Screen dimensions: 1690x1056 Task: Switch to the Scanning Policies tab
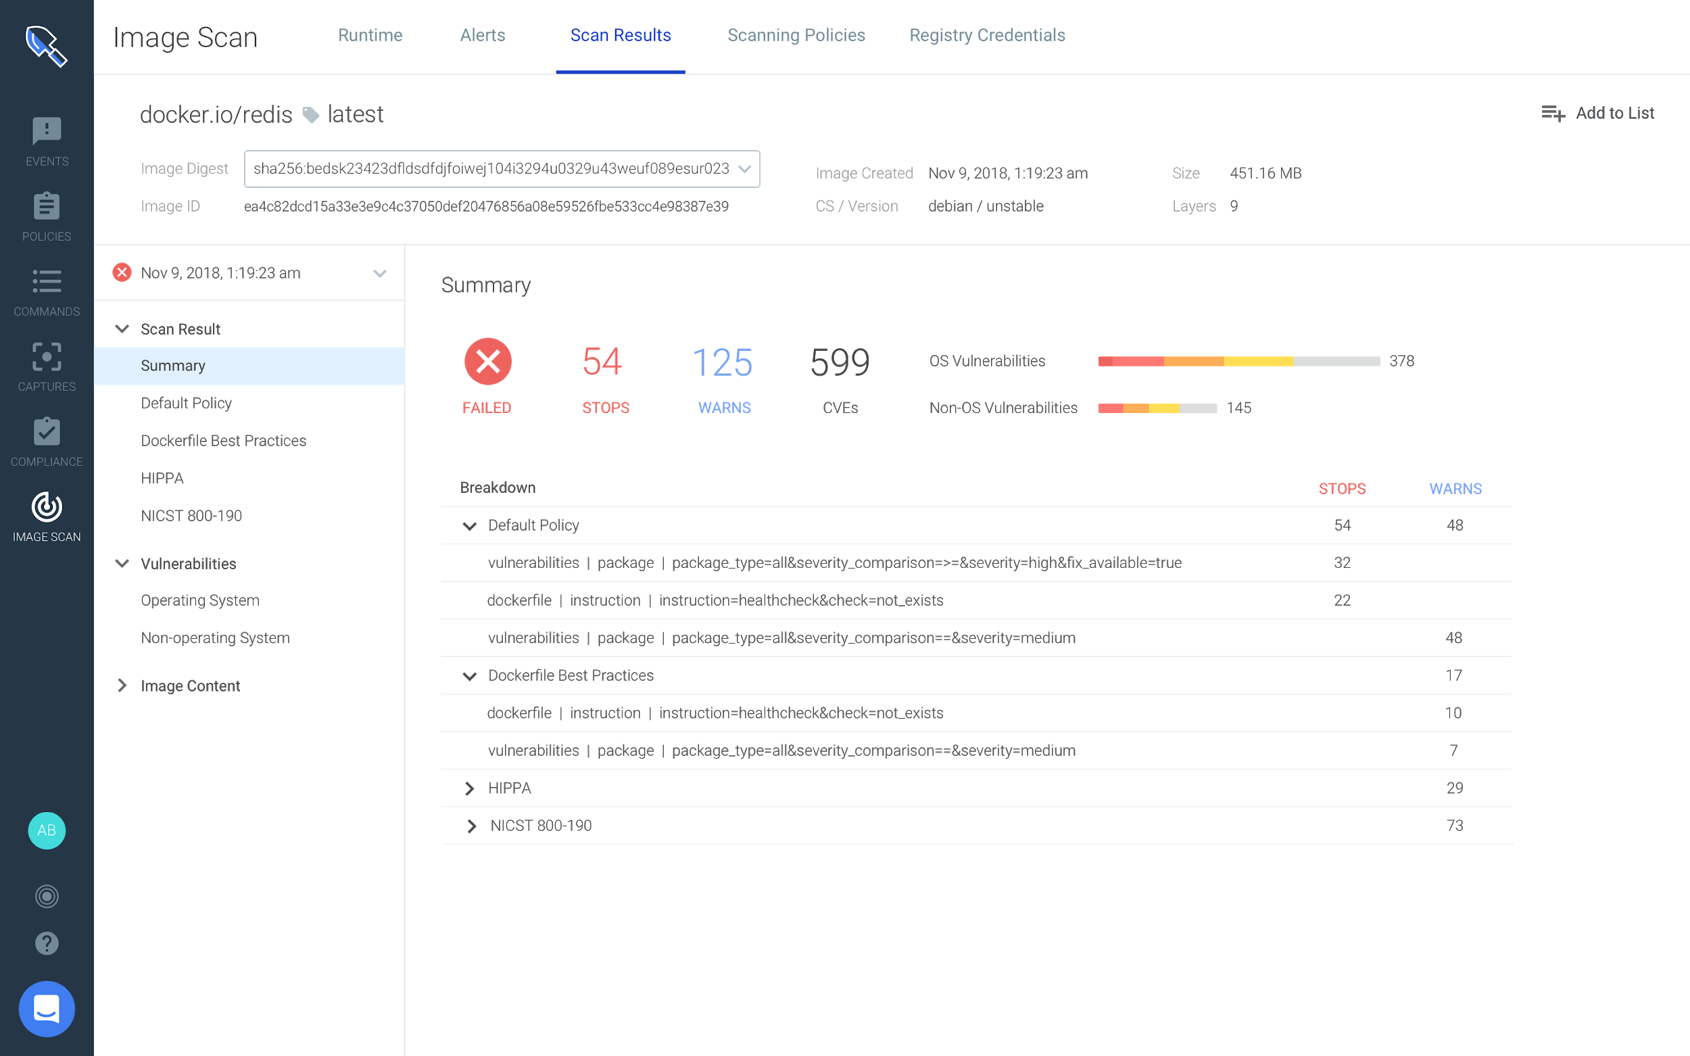click(796, 35)
